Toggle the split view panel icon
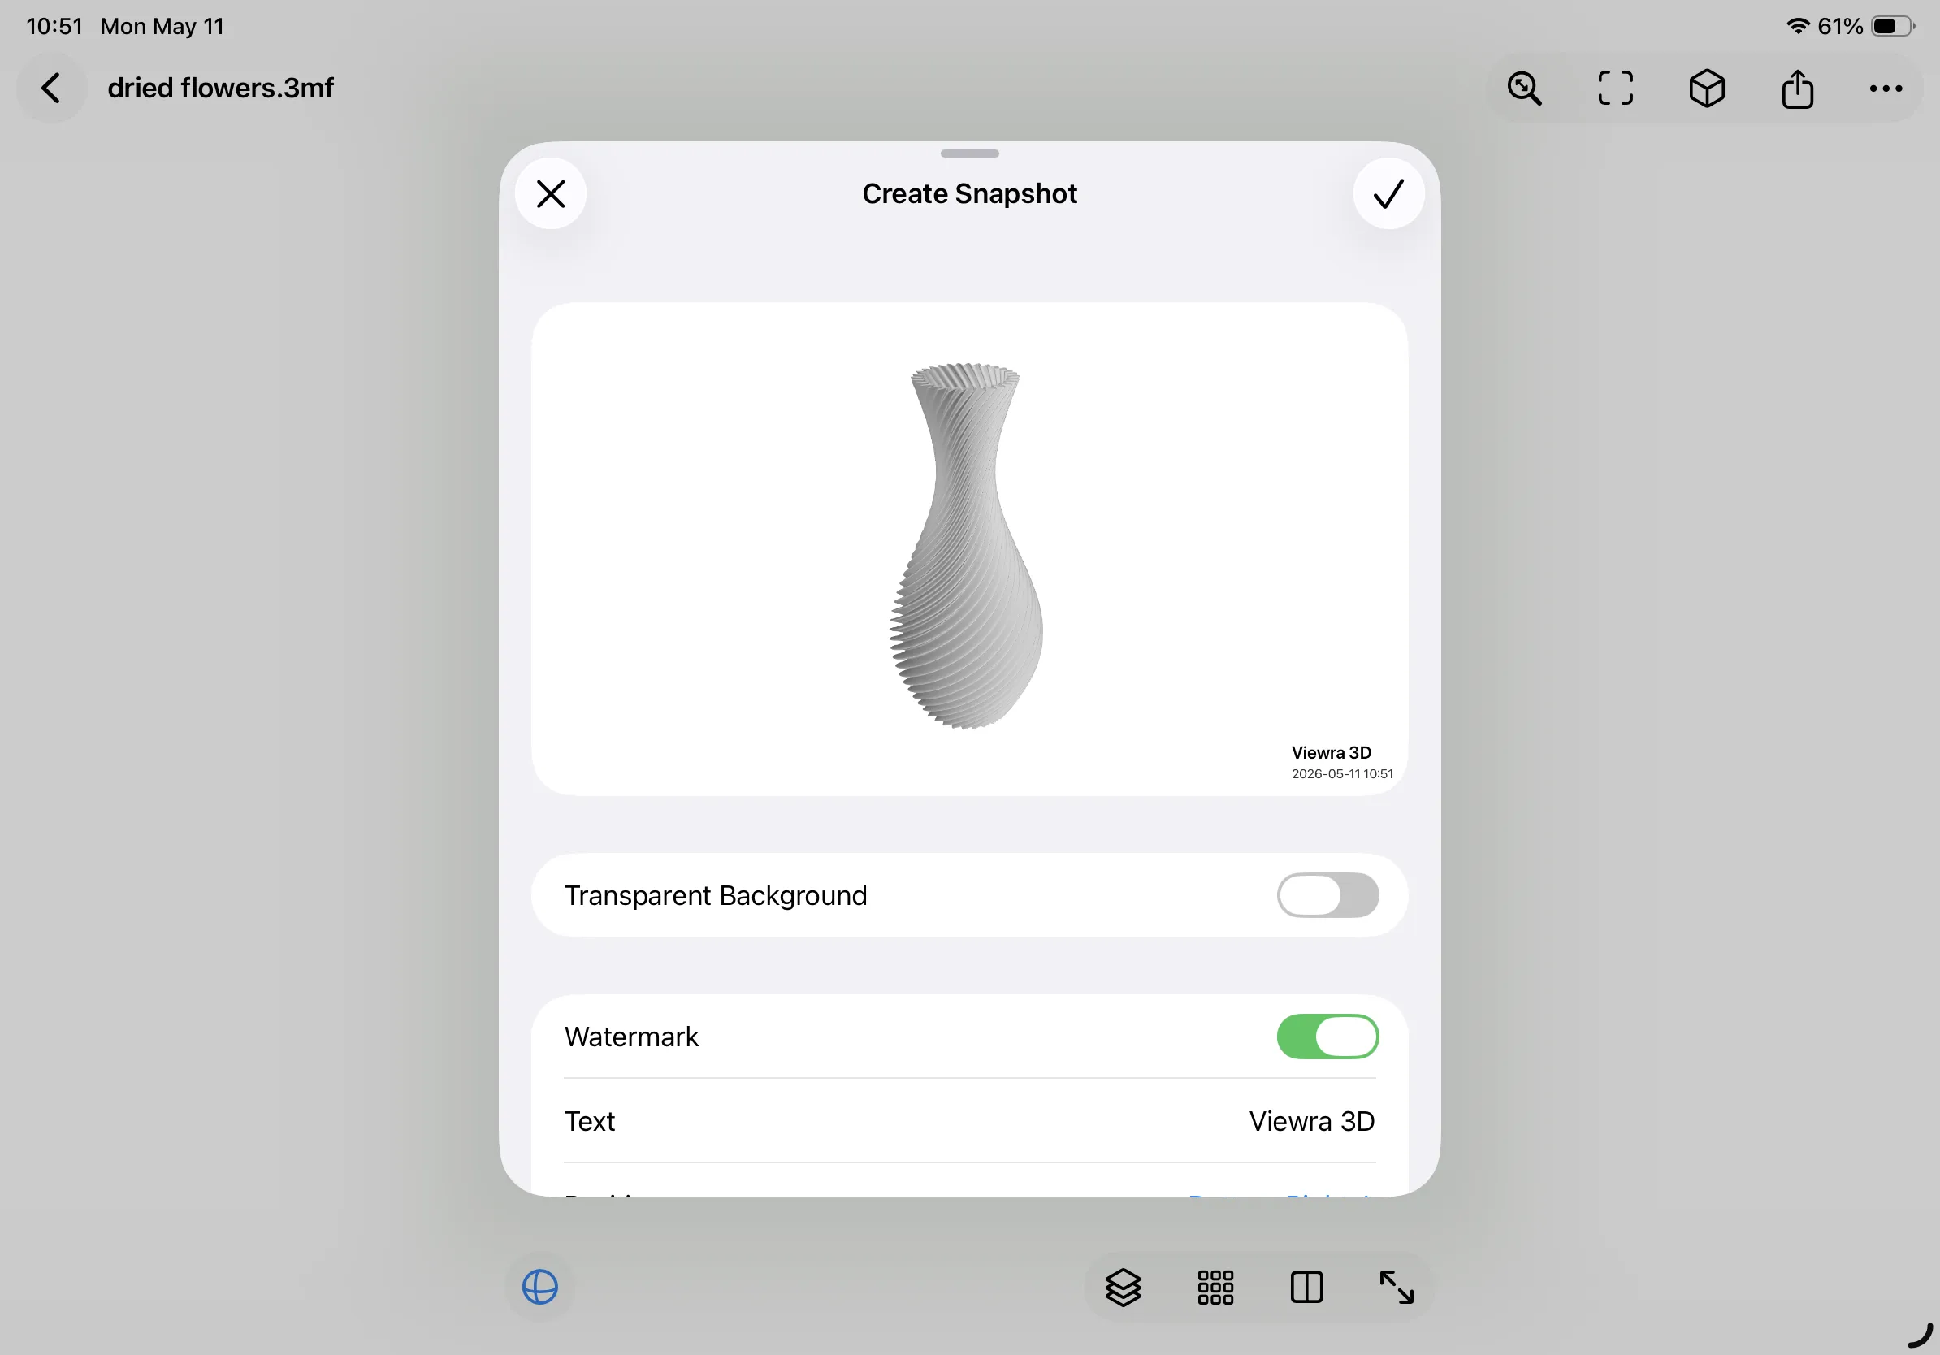1940x1355 pixels. 1306,1288
